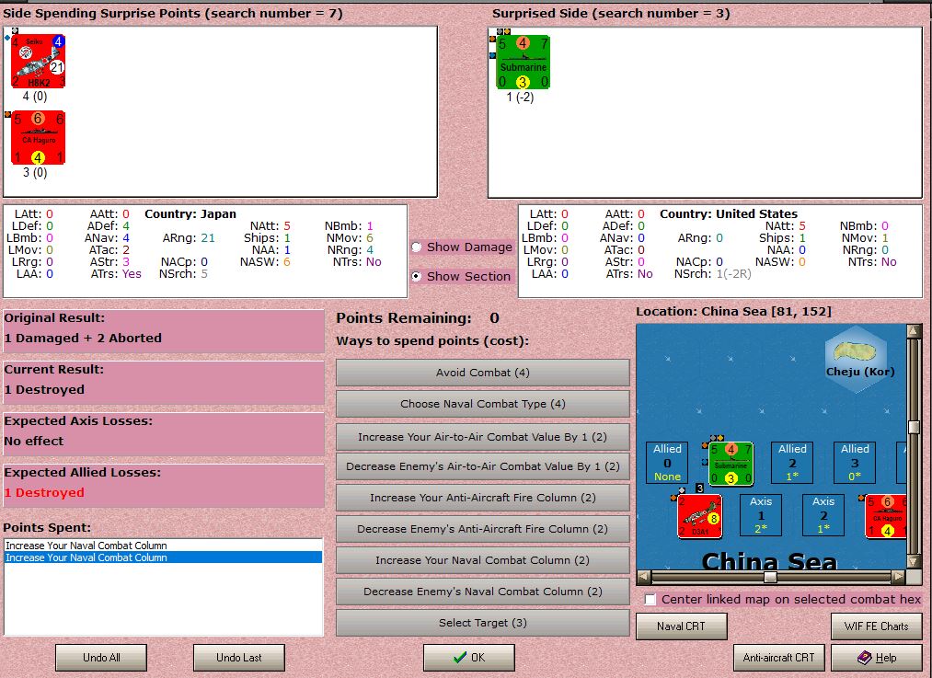The width and height of the screenshot is (932, 678).
Task: Click Select Target (3) button
Action: point(483,623)
